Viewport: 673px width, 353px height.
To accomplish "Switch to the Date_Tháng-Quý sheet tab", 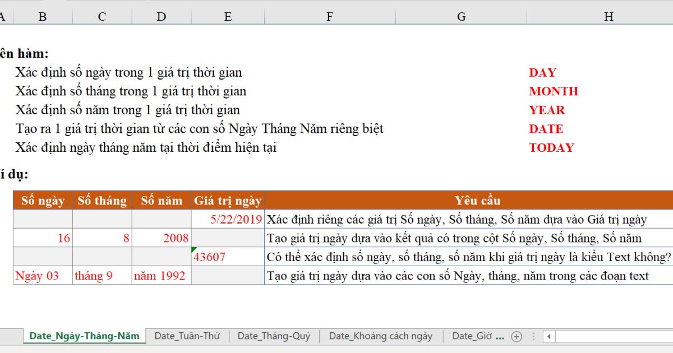I will point(275,336).
